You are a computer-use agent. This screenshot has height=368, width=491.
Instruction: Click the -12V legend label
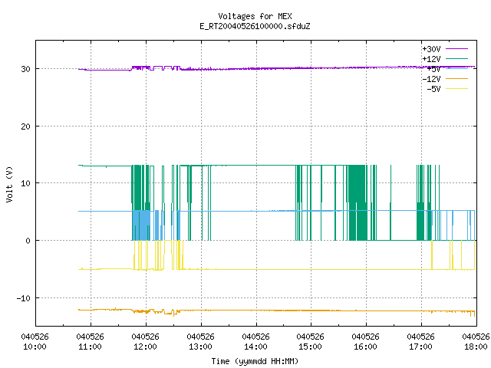431,79
